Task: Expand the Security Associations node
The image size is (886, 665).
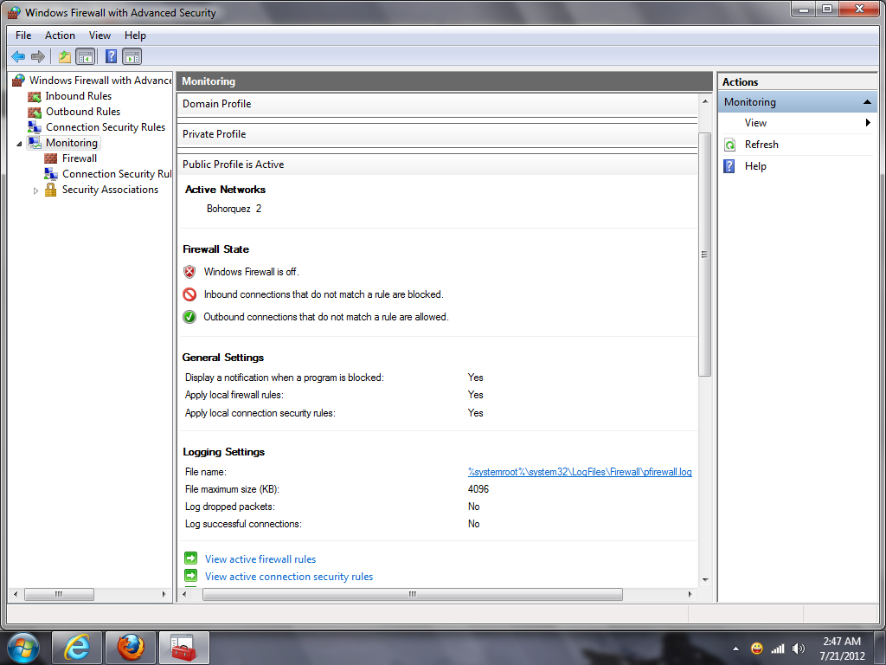Action: 36,190
